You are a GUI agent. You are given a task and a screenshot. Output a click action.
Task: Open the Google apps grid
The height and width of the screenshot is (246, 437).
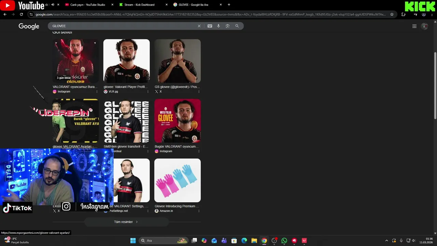coord(414,26)
